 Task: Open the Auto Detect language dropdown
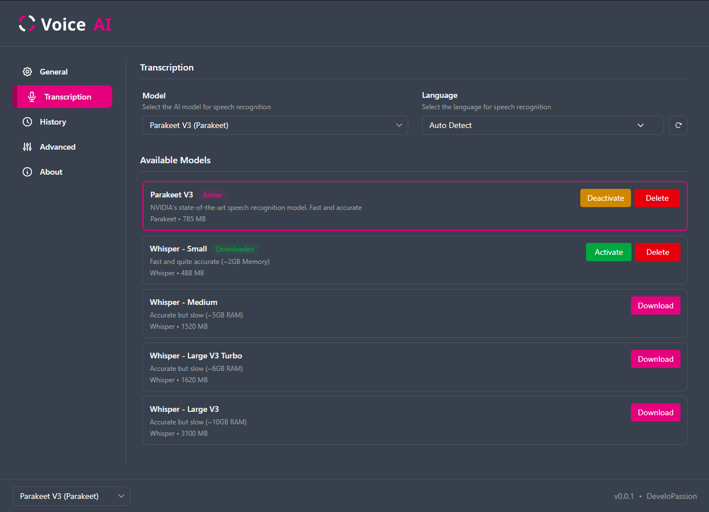pos(543,125)
